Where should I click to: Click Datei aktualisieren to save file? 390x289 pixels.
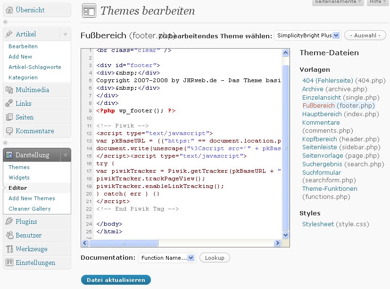pyautogui.click(x=116, y=280)
